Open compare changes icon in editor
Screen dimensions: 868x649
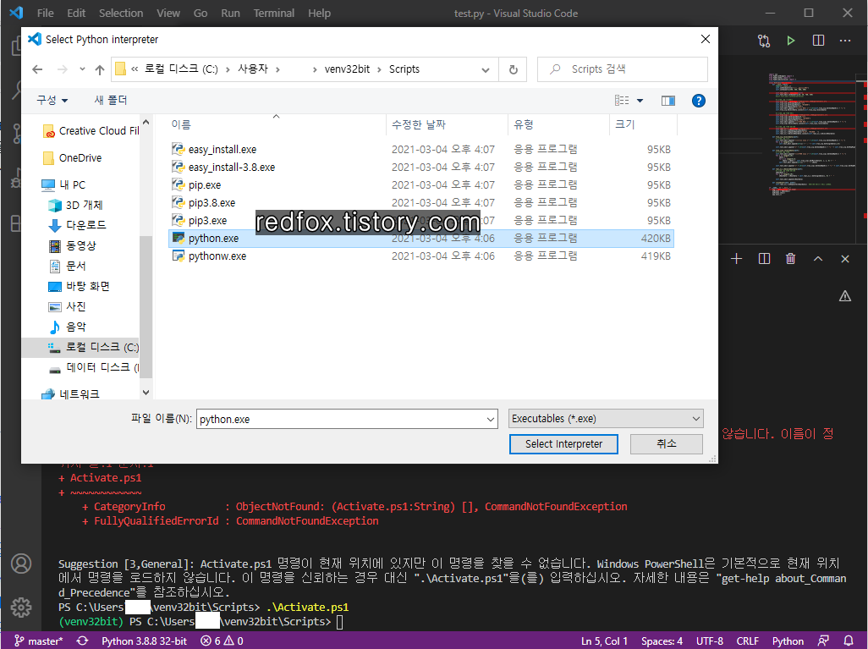click(x=764, y=41)
